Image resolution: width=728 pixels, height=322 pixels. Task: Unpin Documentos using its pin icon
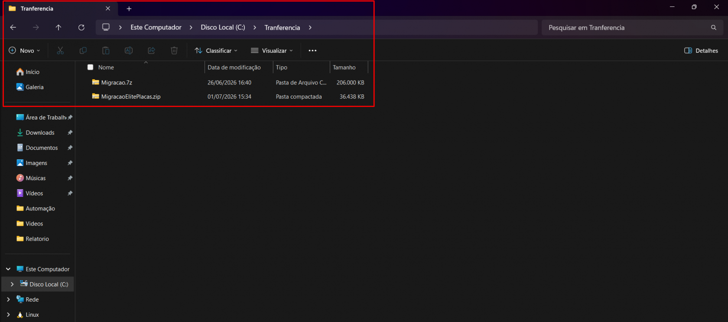pyautogui.click(x=70, y=148)
